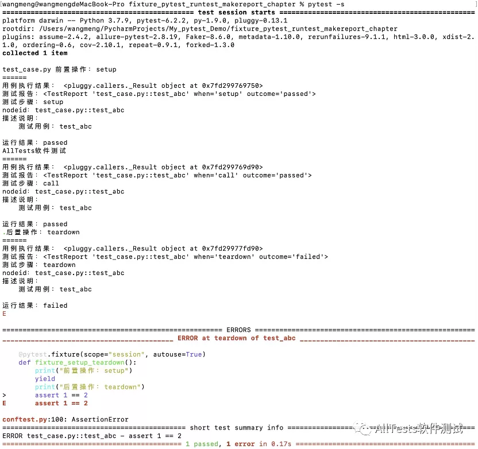Viewport: 478px width, 449px height.
Task: Click the setup TestReport line
Action: (159, 94)
